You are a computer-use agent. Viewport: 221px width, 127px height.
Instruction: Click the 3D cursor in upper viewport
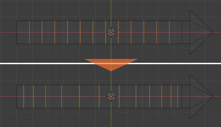111,32
